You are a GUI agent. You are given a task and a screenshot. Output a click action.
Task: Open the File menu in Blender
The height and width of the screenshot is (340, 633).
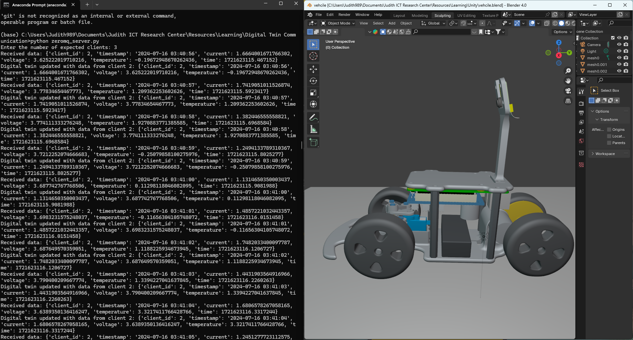coord(319,15)
